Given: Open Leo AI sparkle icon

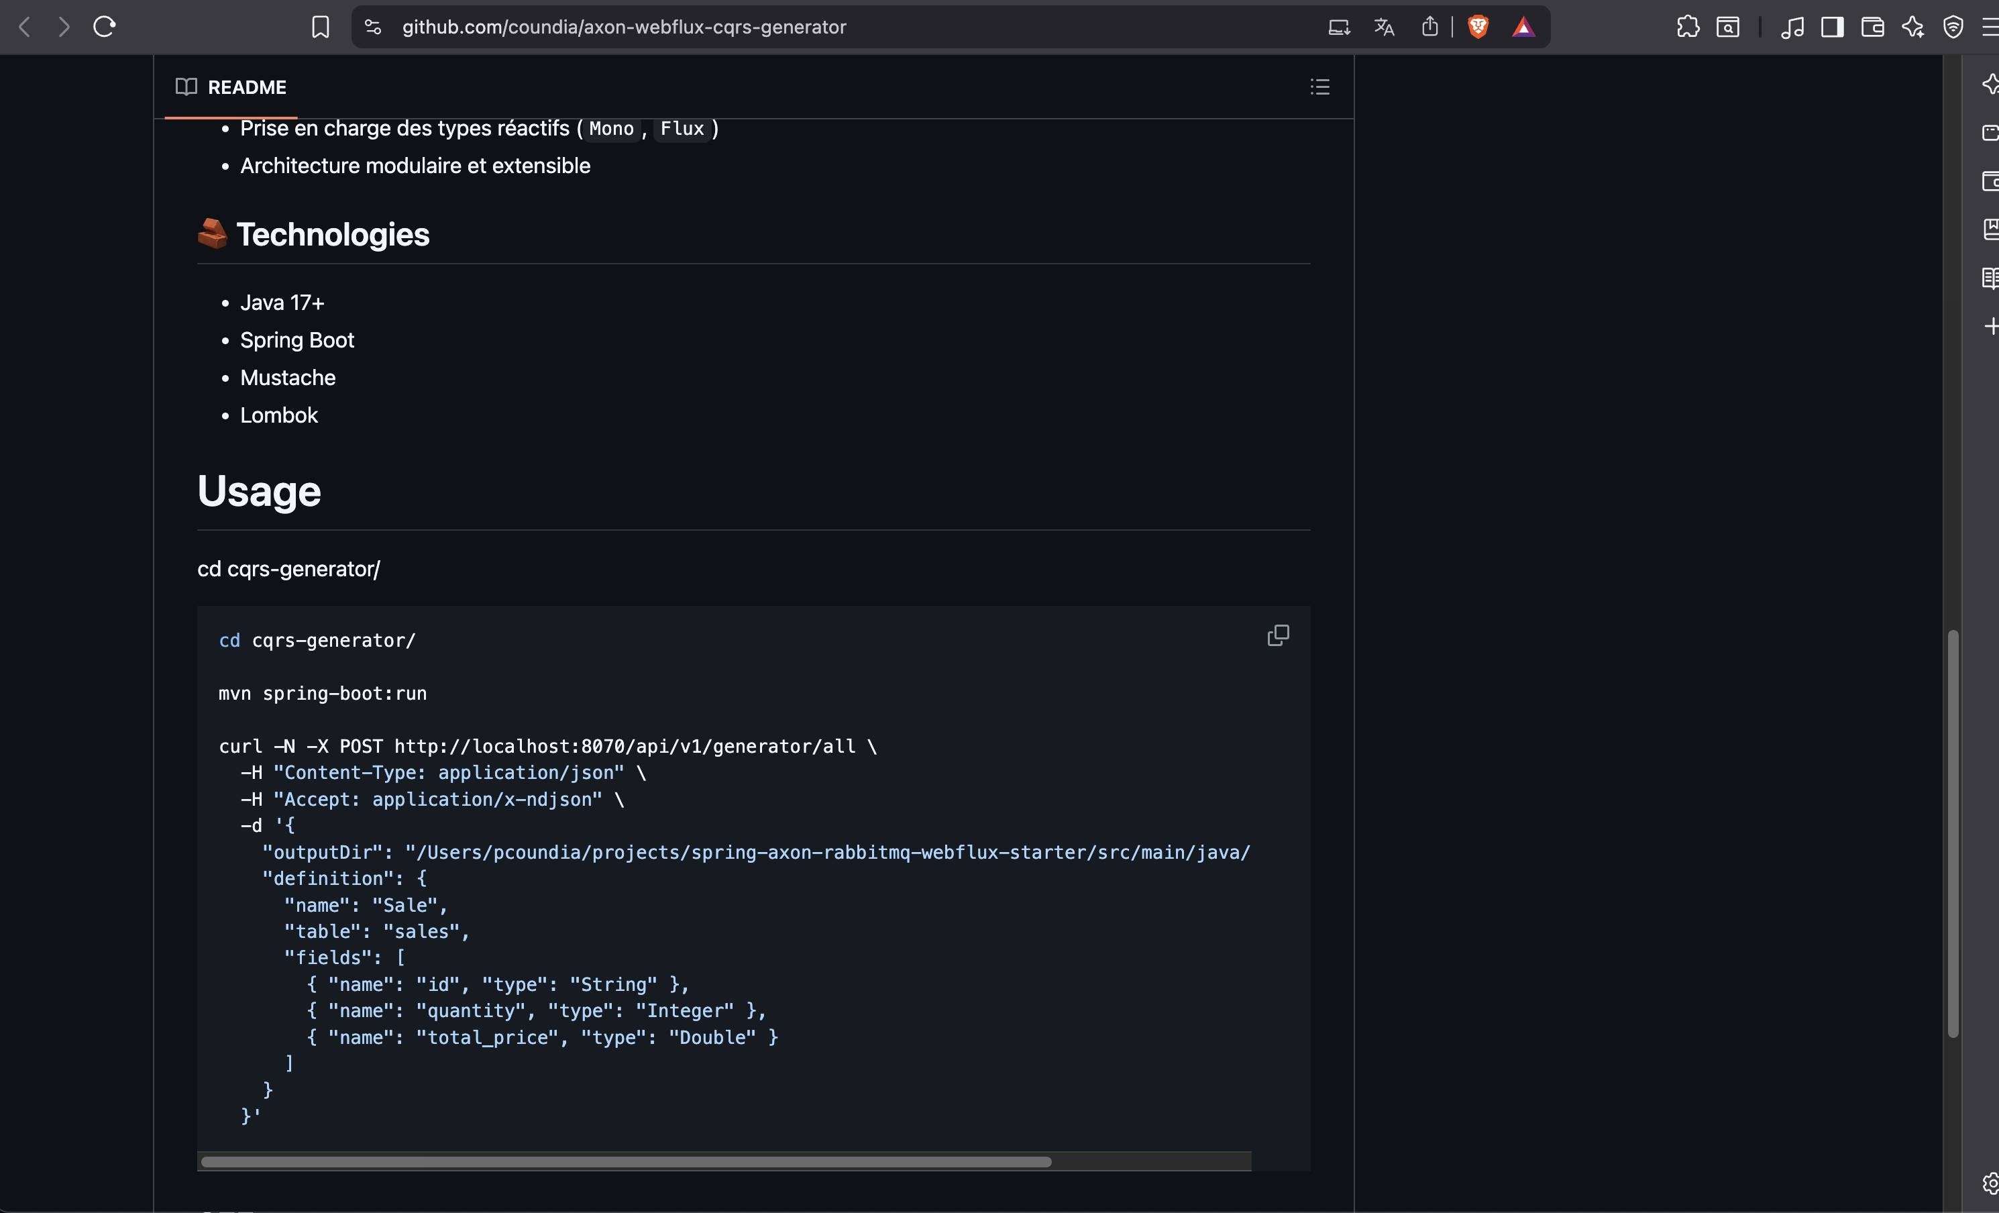Looking at the screenshot, I should click(x=1912, y=27).
